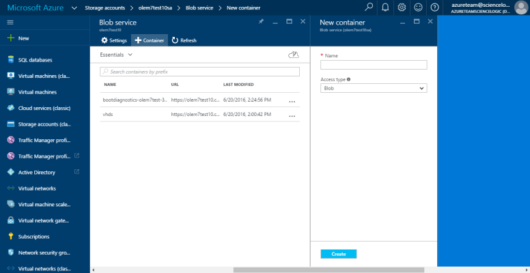Go to olem7test10sa breadcrumb
The height and width of the screenshot is (273, 530).
(155, 8)
